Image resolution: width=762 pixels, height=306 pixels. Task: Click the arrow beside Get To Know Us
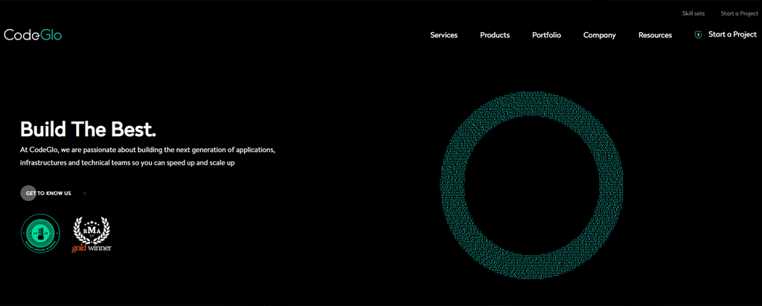point(85,193)
